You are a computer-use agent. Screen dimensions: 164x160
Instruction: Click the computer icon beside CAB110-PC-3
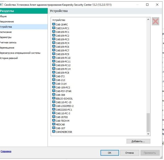pos(54,113)
